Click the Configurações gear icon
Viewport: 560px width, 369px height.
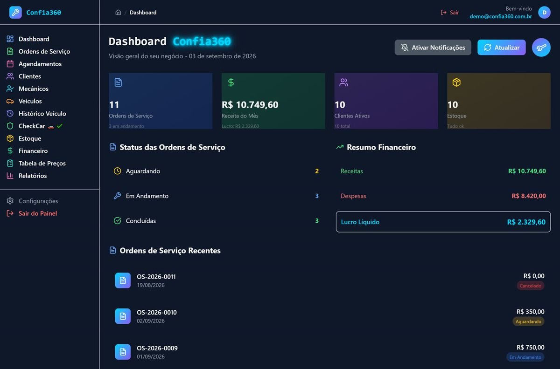[x=10, y=201]
